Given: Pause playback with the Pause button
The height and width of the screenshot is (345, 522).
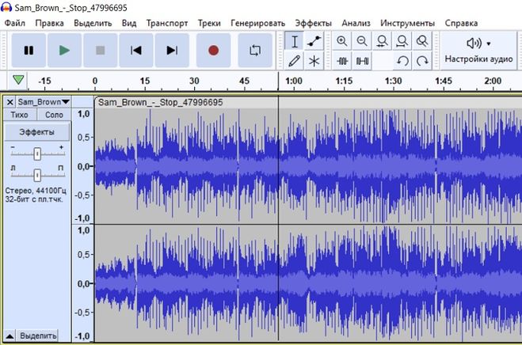Looking at the screenshot, I should point(29,50).
